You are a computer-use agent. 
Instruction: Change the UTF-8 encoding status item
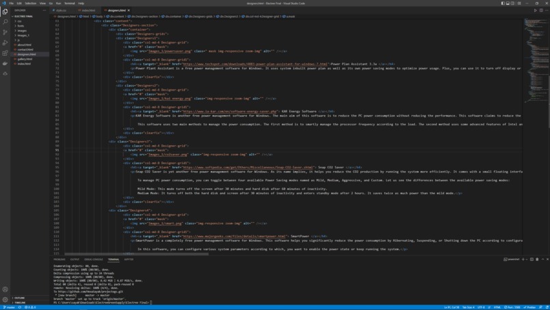[x=481, y=307]
